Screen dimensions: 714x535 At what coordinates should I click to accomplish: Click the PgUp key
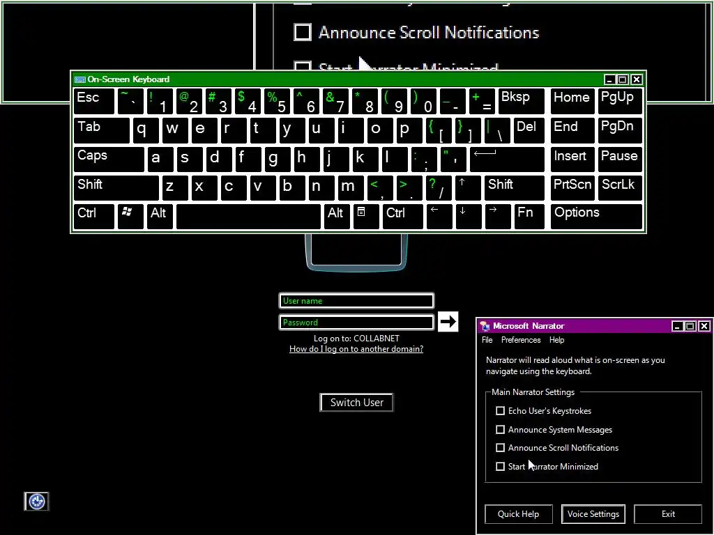[x=620, y=101]
